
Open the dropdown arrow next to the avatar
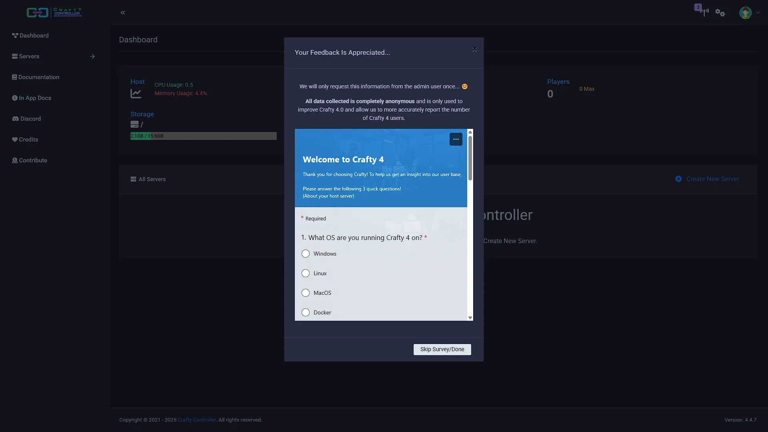pyautogui.click(x=758, y=13)
